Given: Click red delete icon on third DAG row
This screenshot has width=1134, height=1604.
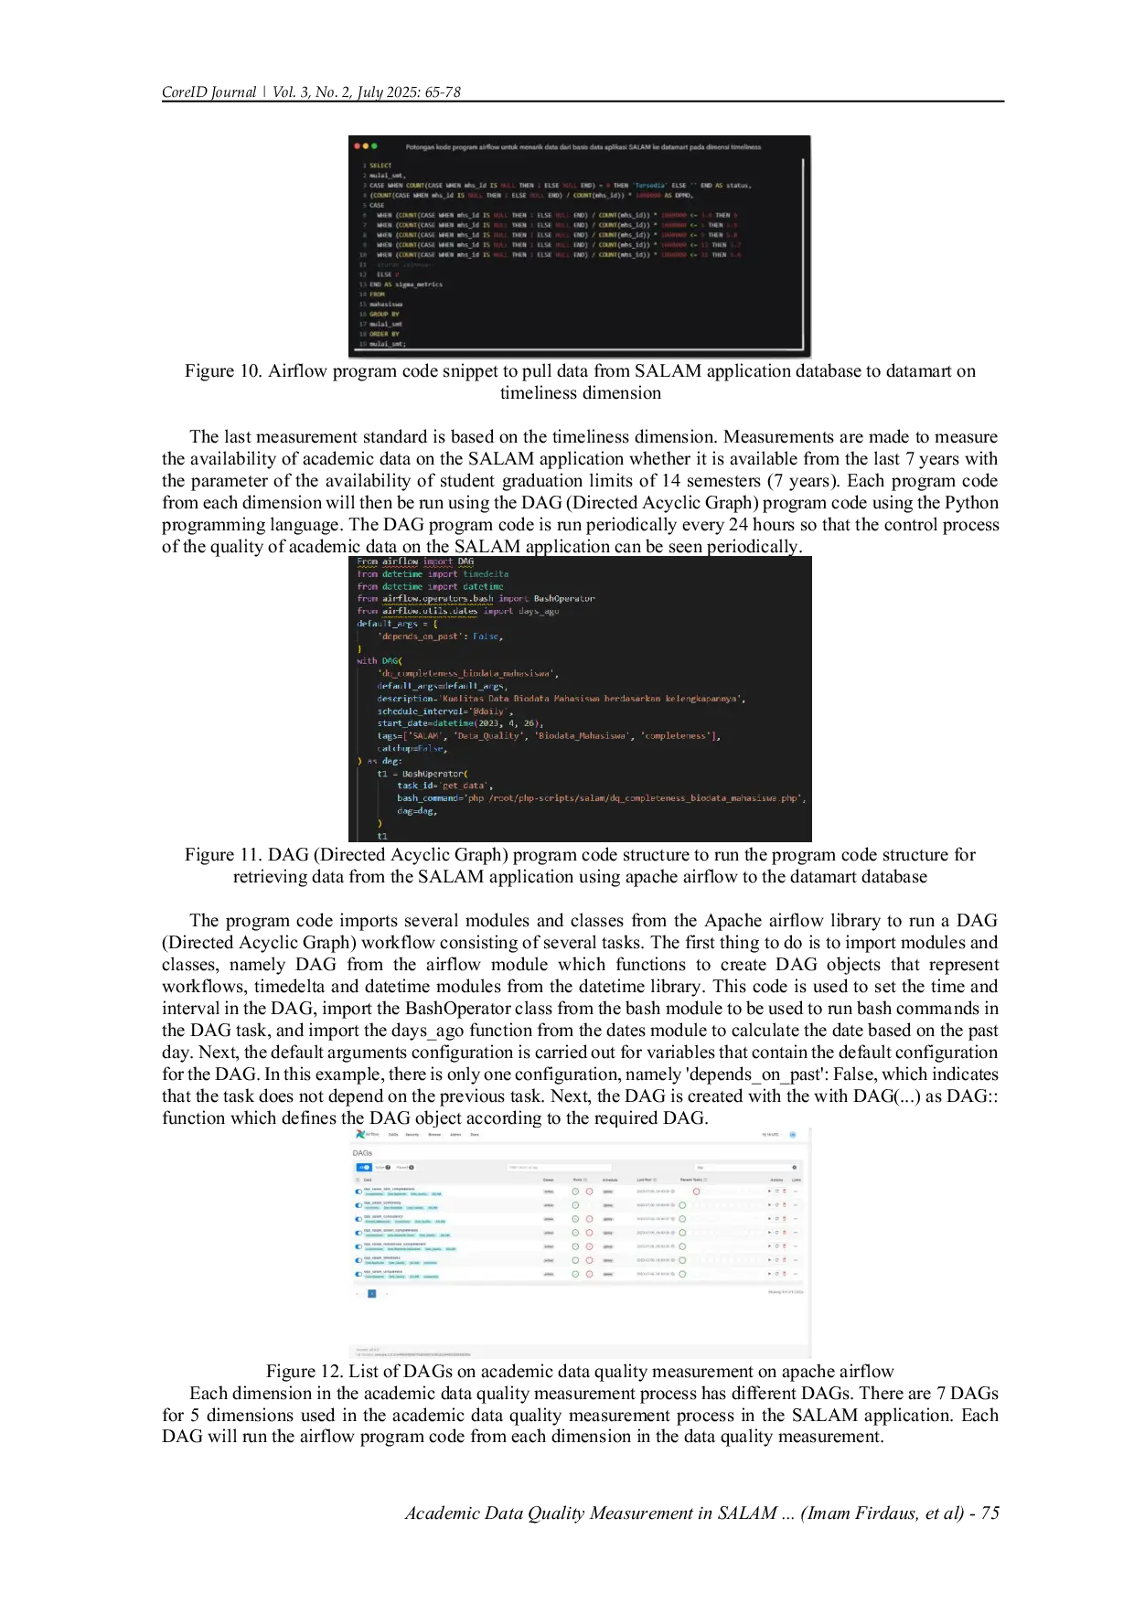Looking at the screenshot, I should [x=785, y=1218].
